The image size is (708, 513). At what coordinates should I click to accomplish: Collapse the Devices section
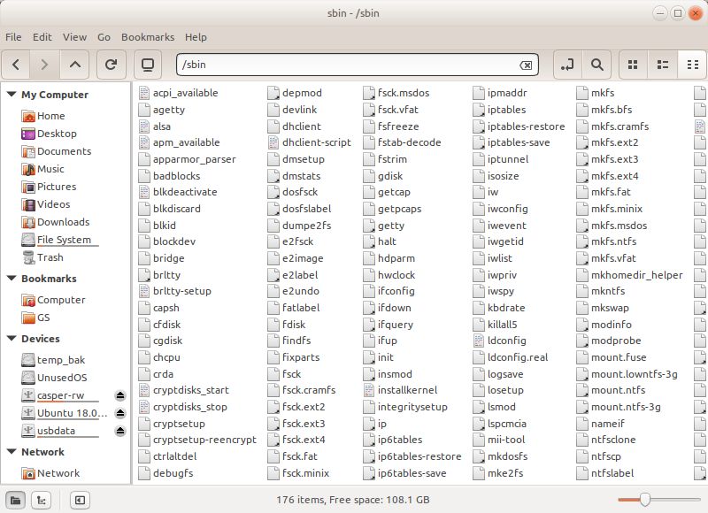(9, 339)
